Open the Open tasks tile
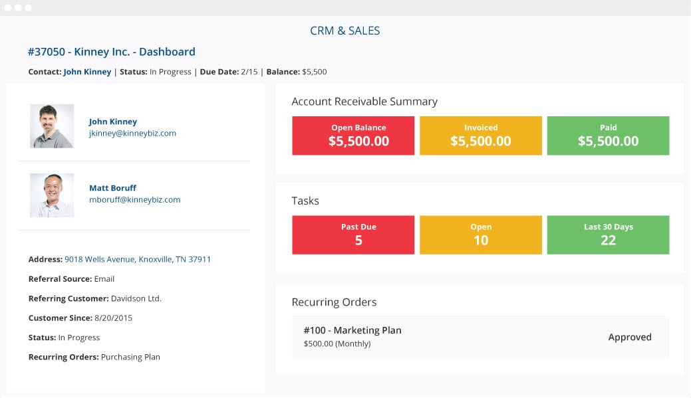This screenshot has height=398, width=691. tap(481, 235)
